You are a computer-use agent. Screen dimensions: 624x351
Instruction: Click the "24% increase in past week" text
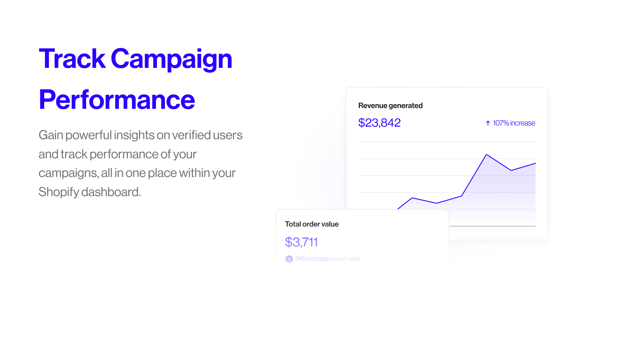[328, 259]
